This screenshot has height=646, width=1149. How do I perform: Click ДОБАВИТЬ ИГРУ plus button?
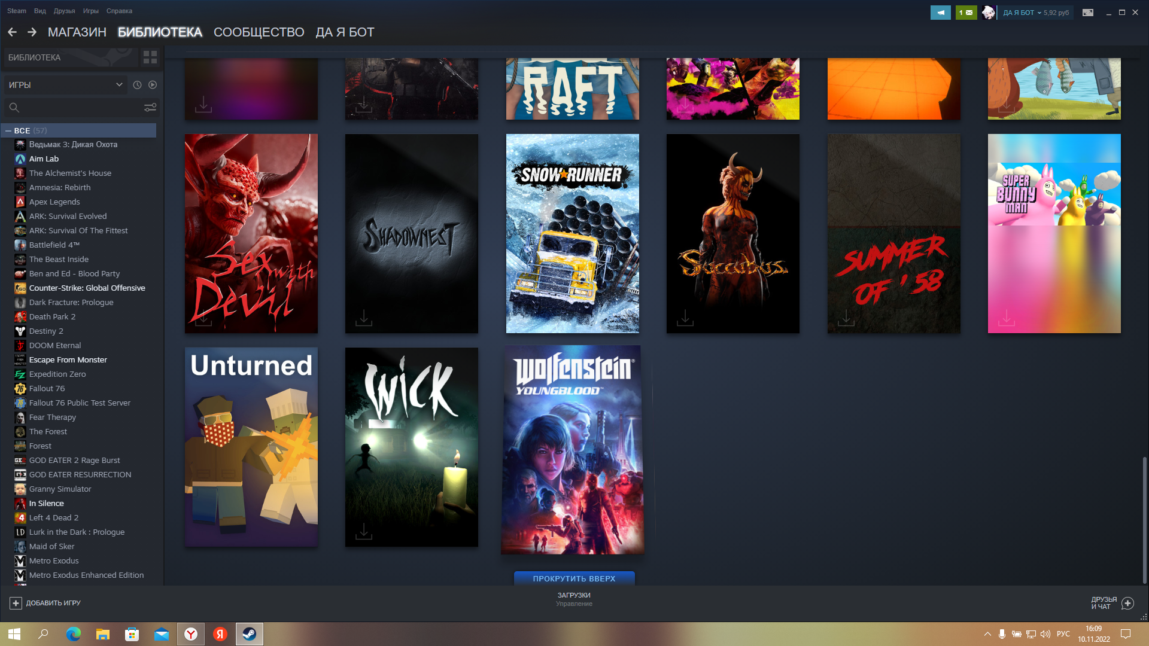[x=45, y=603]
